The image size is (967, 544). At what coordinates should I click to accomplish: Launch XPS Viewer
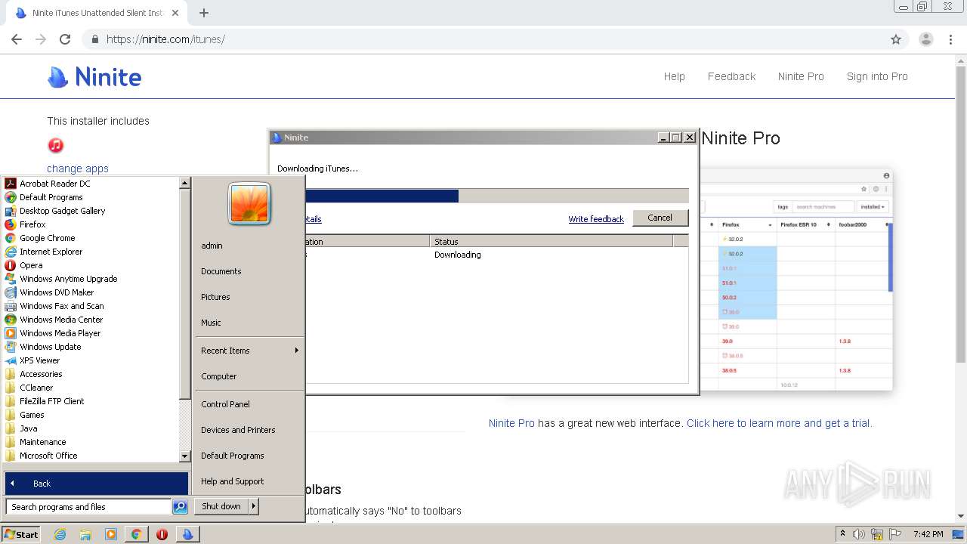click(39, 360)
